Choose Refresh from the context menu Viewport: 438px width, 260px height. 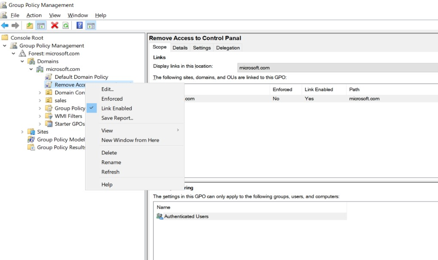click(x=135, y=172)
